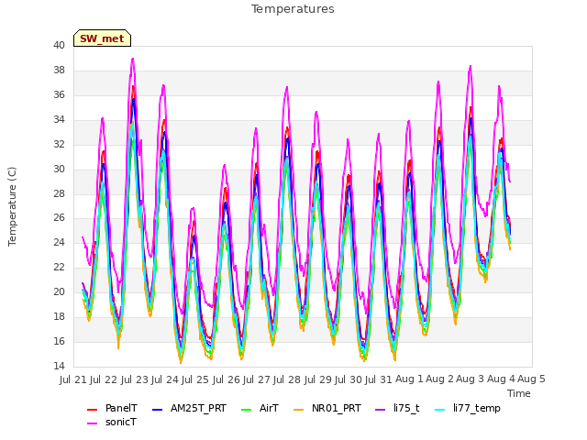
Task: Click the Time axis label
Action: pos(519,393)
